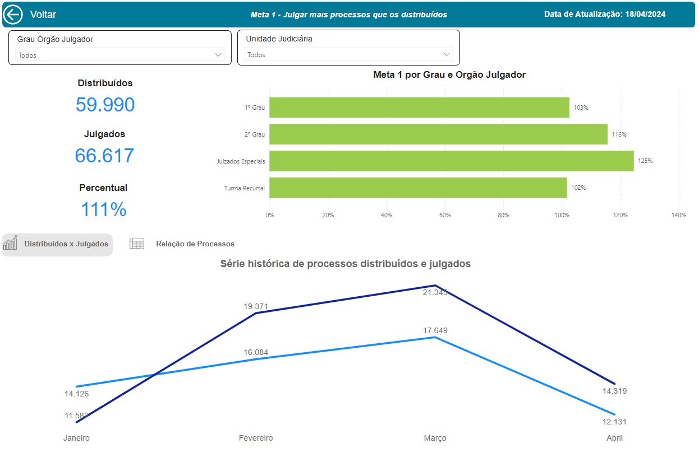Click the March data point 21.345
The image size is (699, 467).
(x=435, y=286)
